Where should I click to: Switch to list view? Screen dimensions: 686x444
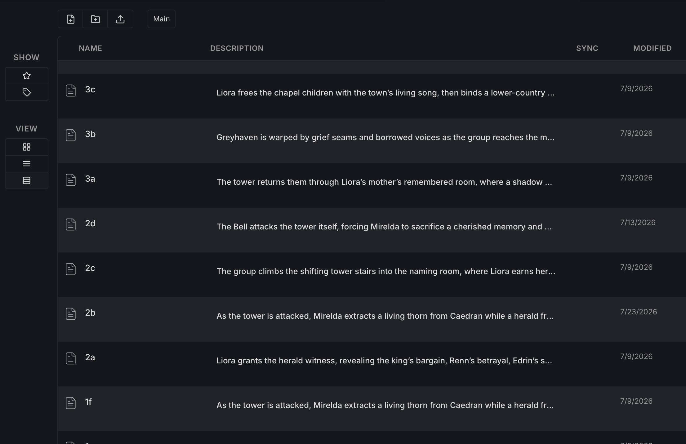tap(27, 164)
